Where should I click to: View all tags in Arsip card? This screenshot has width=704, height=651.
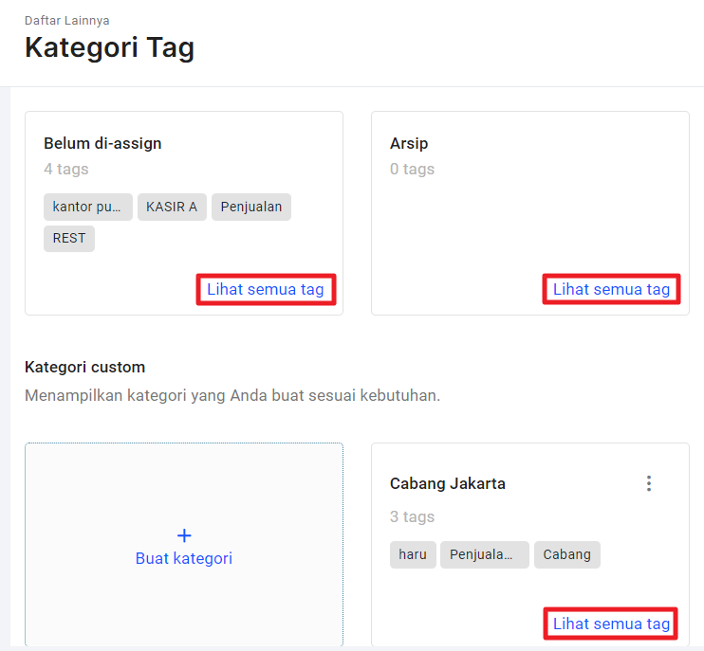[x=611, y=290]
